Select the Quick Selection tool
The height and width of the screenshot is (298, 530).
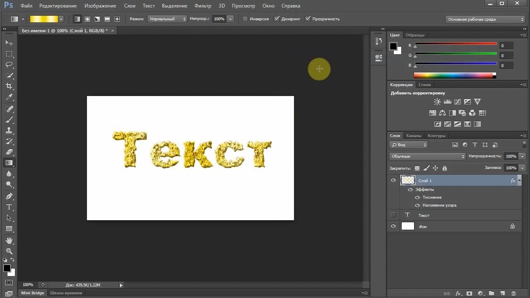[9, 75]
